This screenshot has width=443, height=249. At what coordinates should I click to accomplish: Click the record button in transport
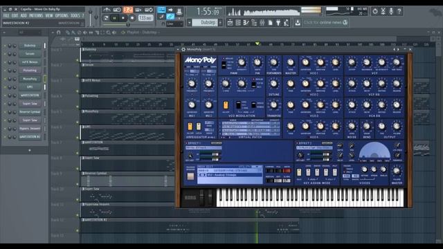[132, 18]
